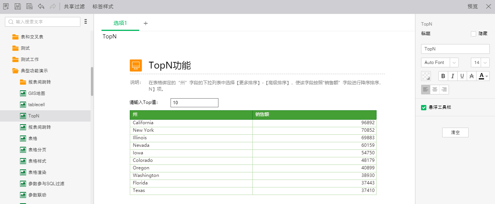Viewport: 495px width, 204px height.
Task: Check the 隐藏 (hide) title checkbox
Action: (x=473, y=34)
